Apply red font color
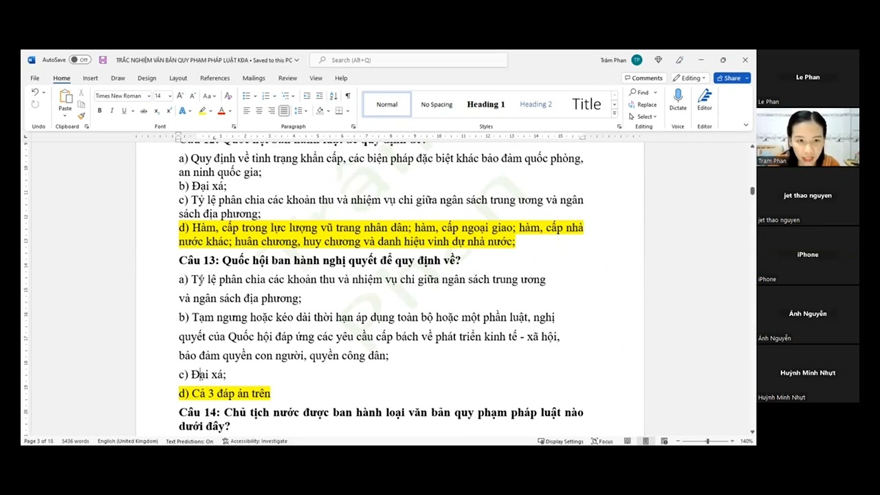The width and height of the screenshot is (880, 495). (x=221, y=111)
